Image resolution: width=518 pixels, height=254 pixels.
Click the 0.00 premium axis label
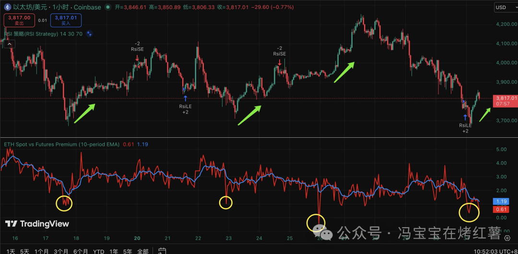[501, 218]
